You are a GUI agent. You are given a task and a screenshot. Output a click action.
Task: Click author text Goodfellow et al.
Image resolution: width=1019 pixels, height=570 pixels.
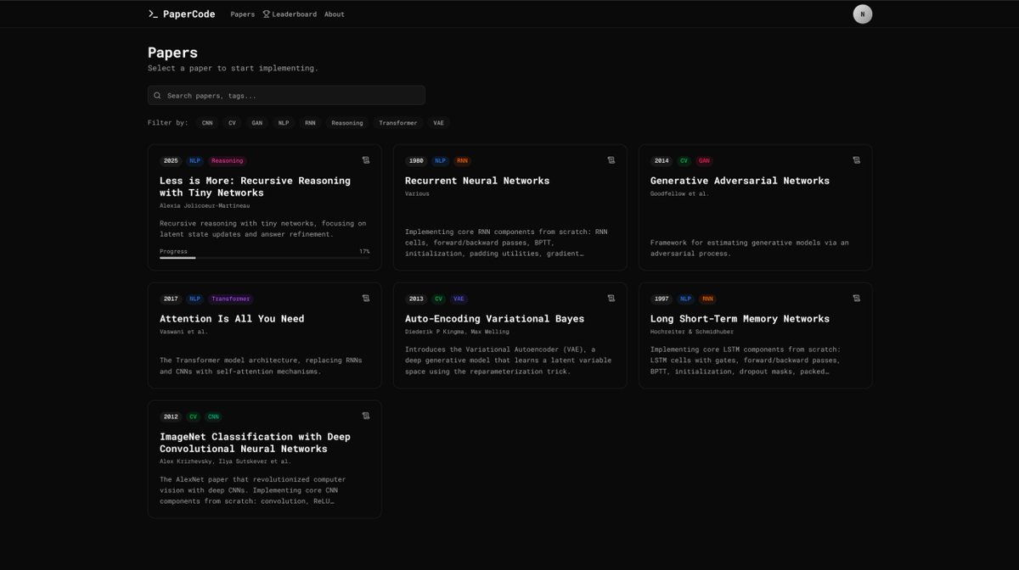[x=679, y=193]
